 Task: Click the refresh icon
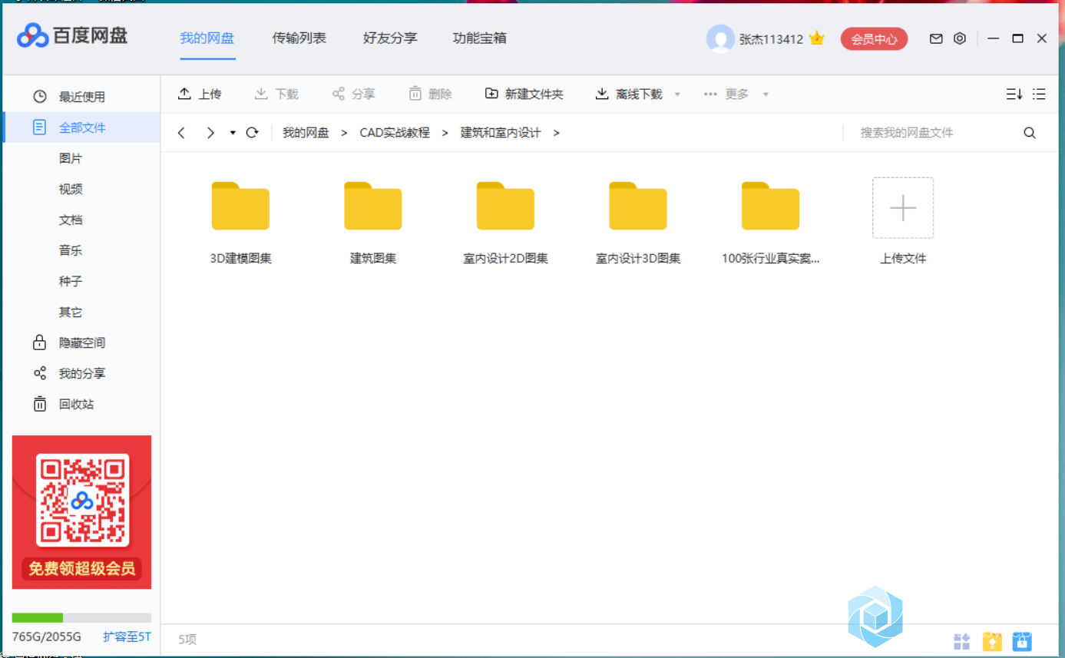[x=252, y=133]
